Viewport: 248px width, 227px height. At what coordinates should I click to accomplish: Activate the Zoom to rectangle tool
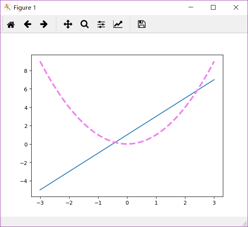[85, 24]
